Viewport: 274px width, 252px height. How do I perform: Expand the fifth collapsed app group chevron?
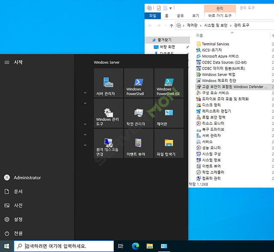pos(85,145)
